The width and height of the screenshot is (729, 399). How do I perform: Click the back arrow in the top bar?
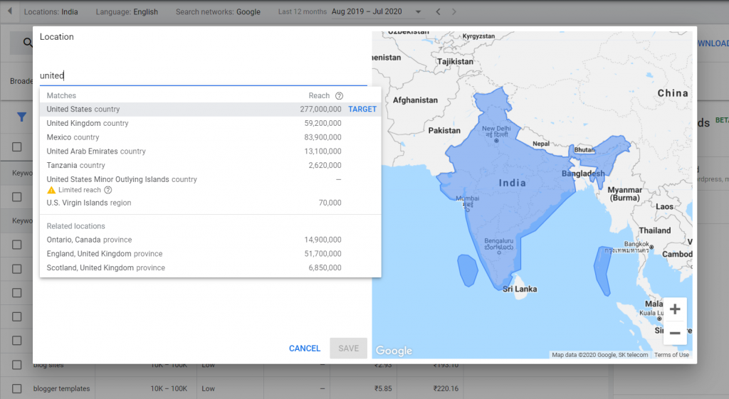[x=10, y=11]
